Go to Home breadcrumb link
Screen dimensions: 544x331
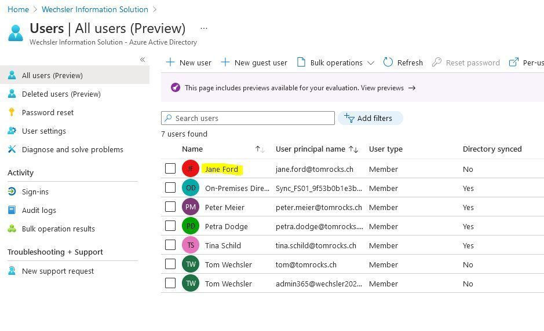click(18, 9)
